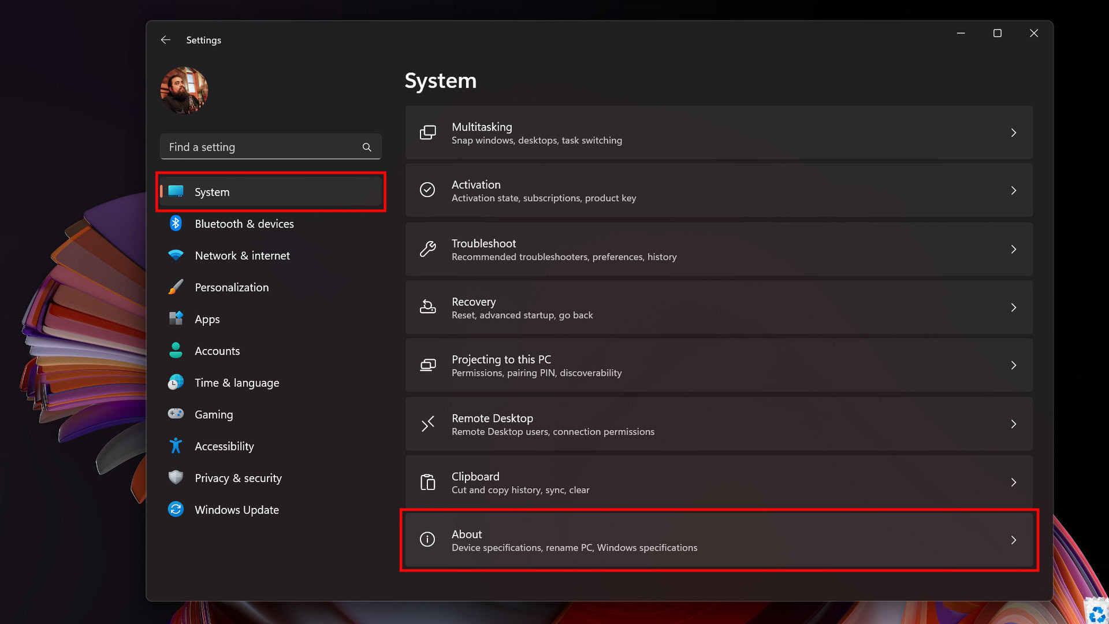The width and height of the screenshot is (1109, 624).
Task: Open Troubleshoot using its right chevron
Action: (x=1013, y=249)
